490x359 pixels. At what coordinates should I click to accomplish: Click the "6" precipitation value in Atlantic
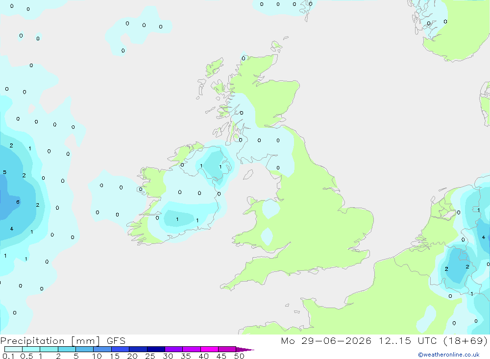[x=18, y=202]
